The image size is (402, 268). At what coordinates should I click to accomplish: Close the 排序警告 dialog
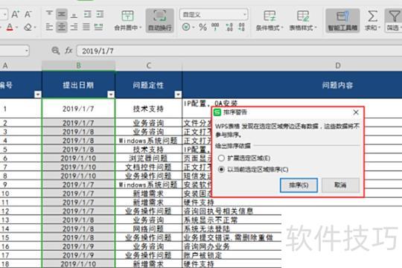point(356,112)
